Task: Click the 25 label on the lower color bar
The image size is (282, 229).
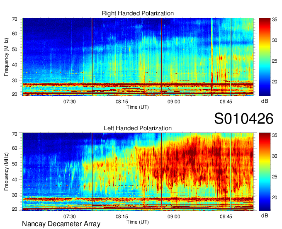Action: pos(275,177)
